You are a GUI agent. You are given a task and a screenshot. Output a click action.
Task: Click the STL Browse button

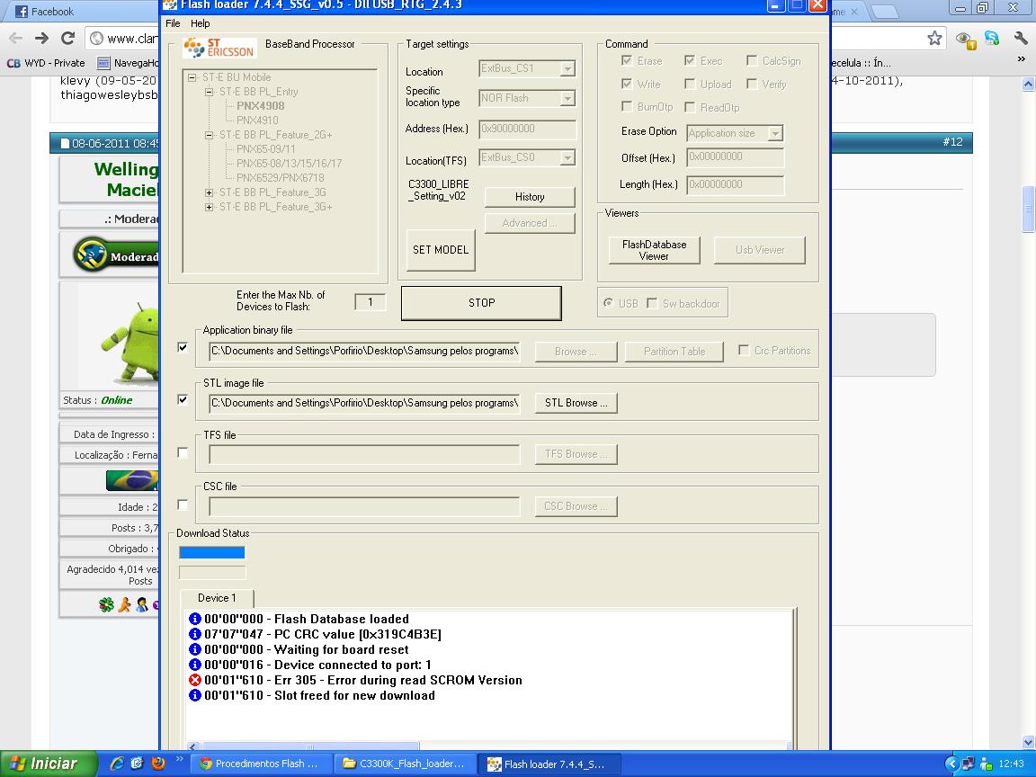tap(576, 403)
